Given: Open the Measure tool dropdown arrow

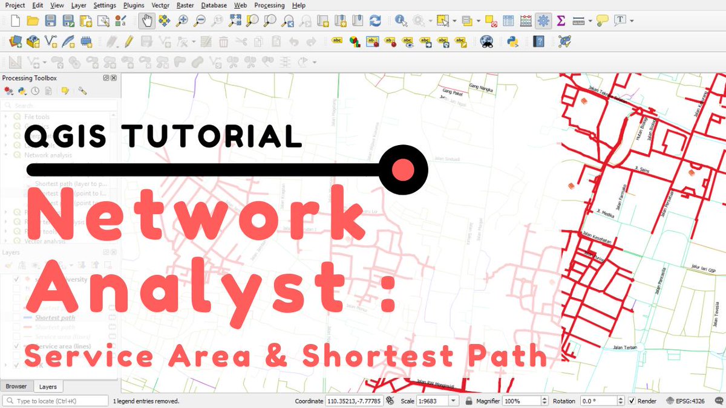Looking at the screenshot, I should tap(590, 21).
